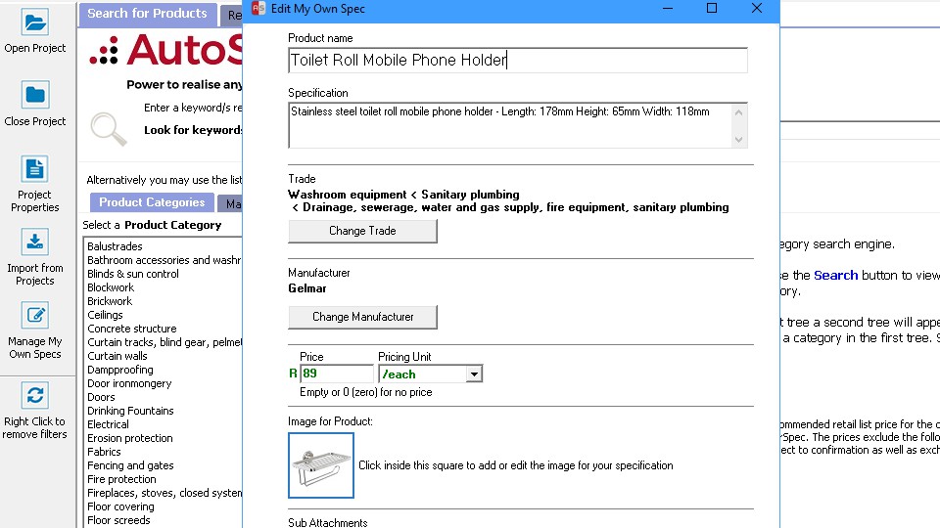This screenshot has height=528, width=940.
Task: Select Drinking Fountains category
Action: [130, 412]
